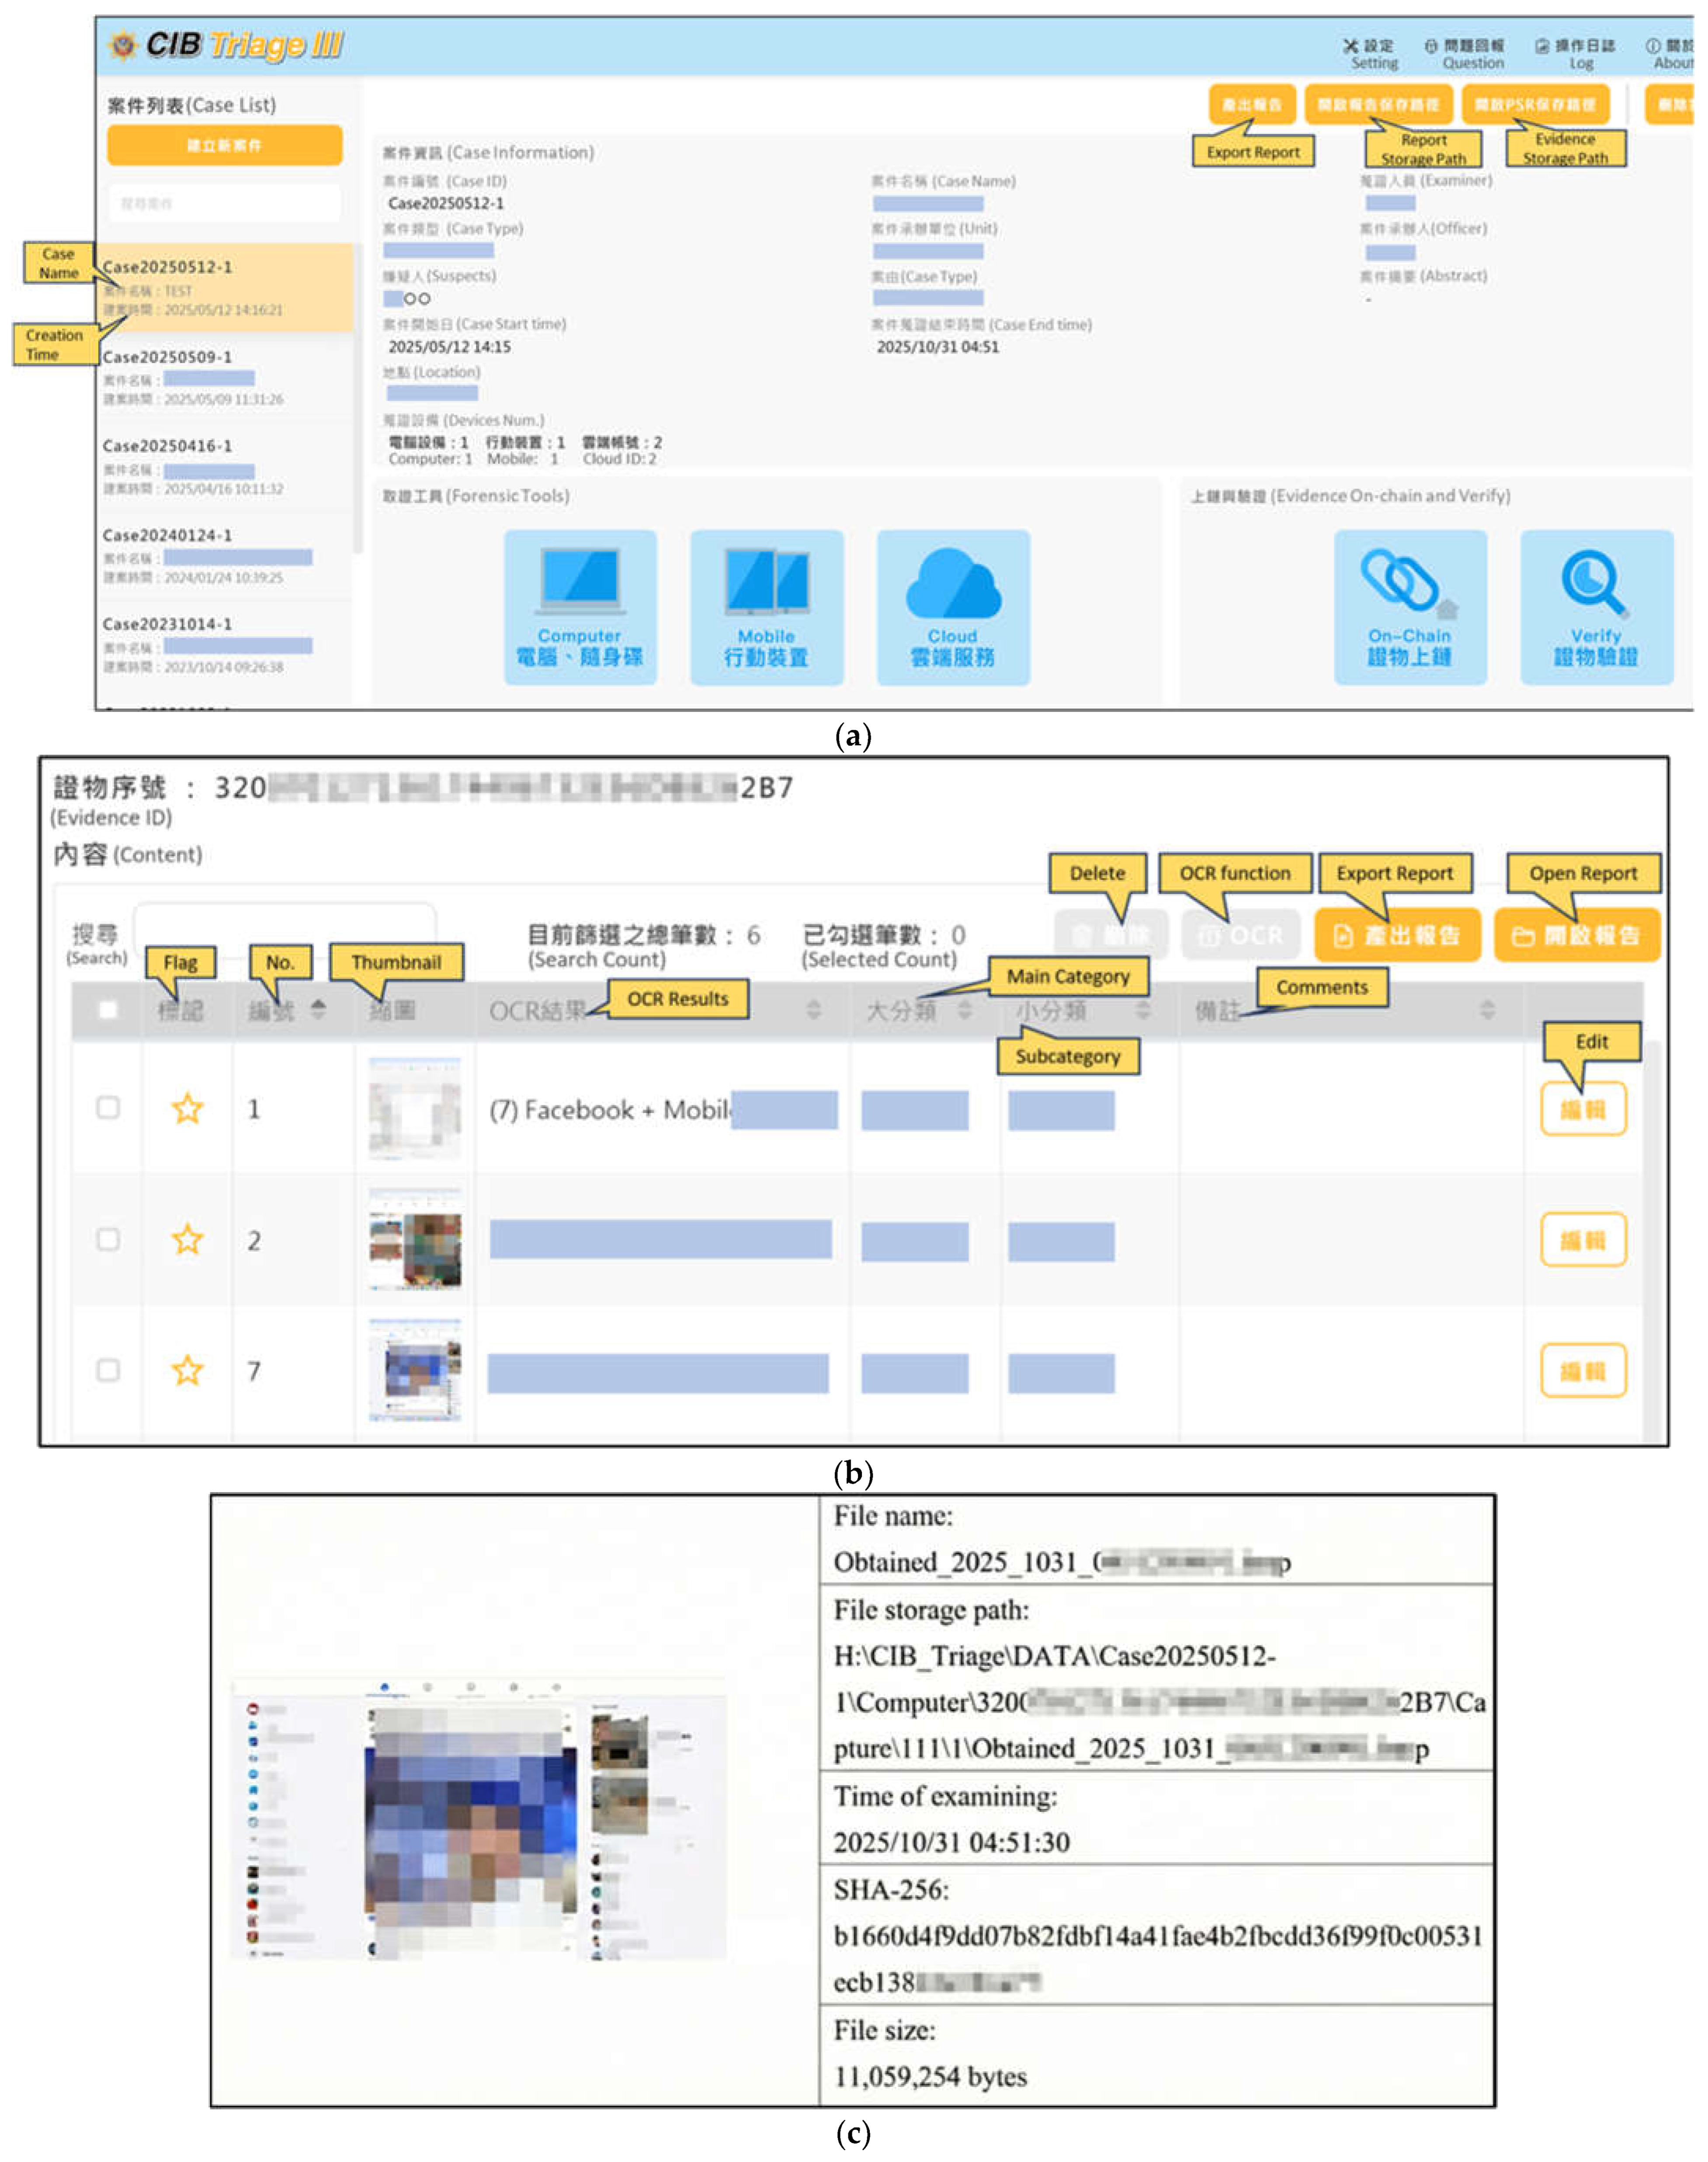Toggle the select-all checkbox in table header
1708x2162 pixels.
pos(108,1010)
